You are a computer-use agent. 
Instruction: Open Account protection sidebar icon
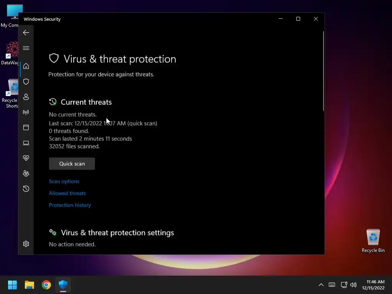[26, 97]
